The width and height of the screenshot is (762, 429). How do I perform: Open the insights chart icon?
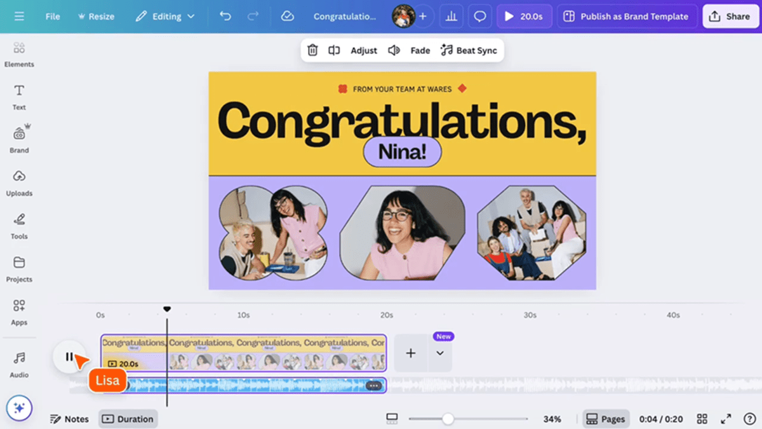click(x=451, y=16)
